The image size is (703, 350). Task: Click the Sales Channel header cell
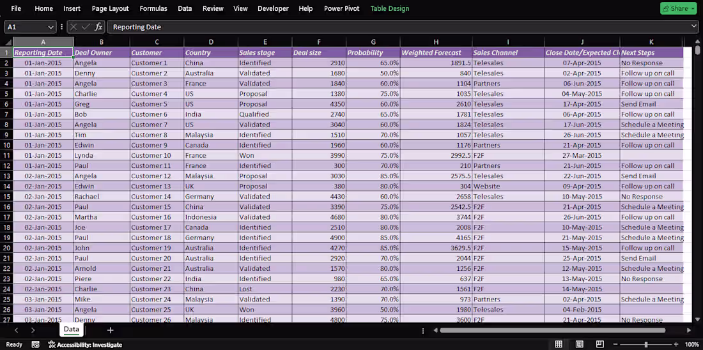pyautogui.click(x=508, y=53)
